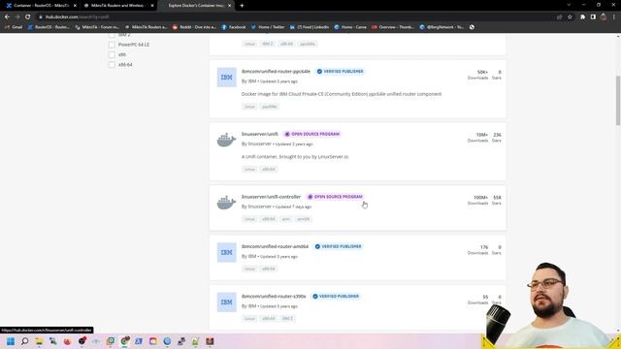Open the MikroTik Forum bookmark
Viewport: 621px width, 349px height.
(97, 27)
